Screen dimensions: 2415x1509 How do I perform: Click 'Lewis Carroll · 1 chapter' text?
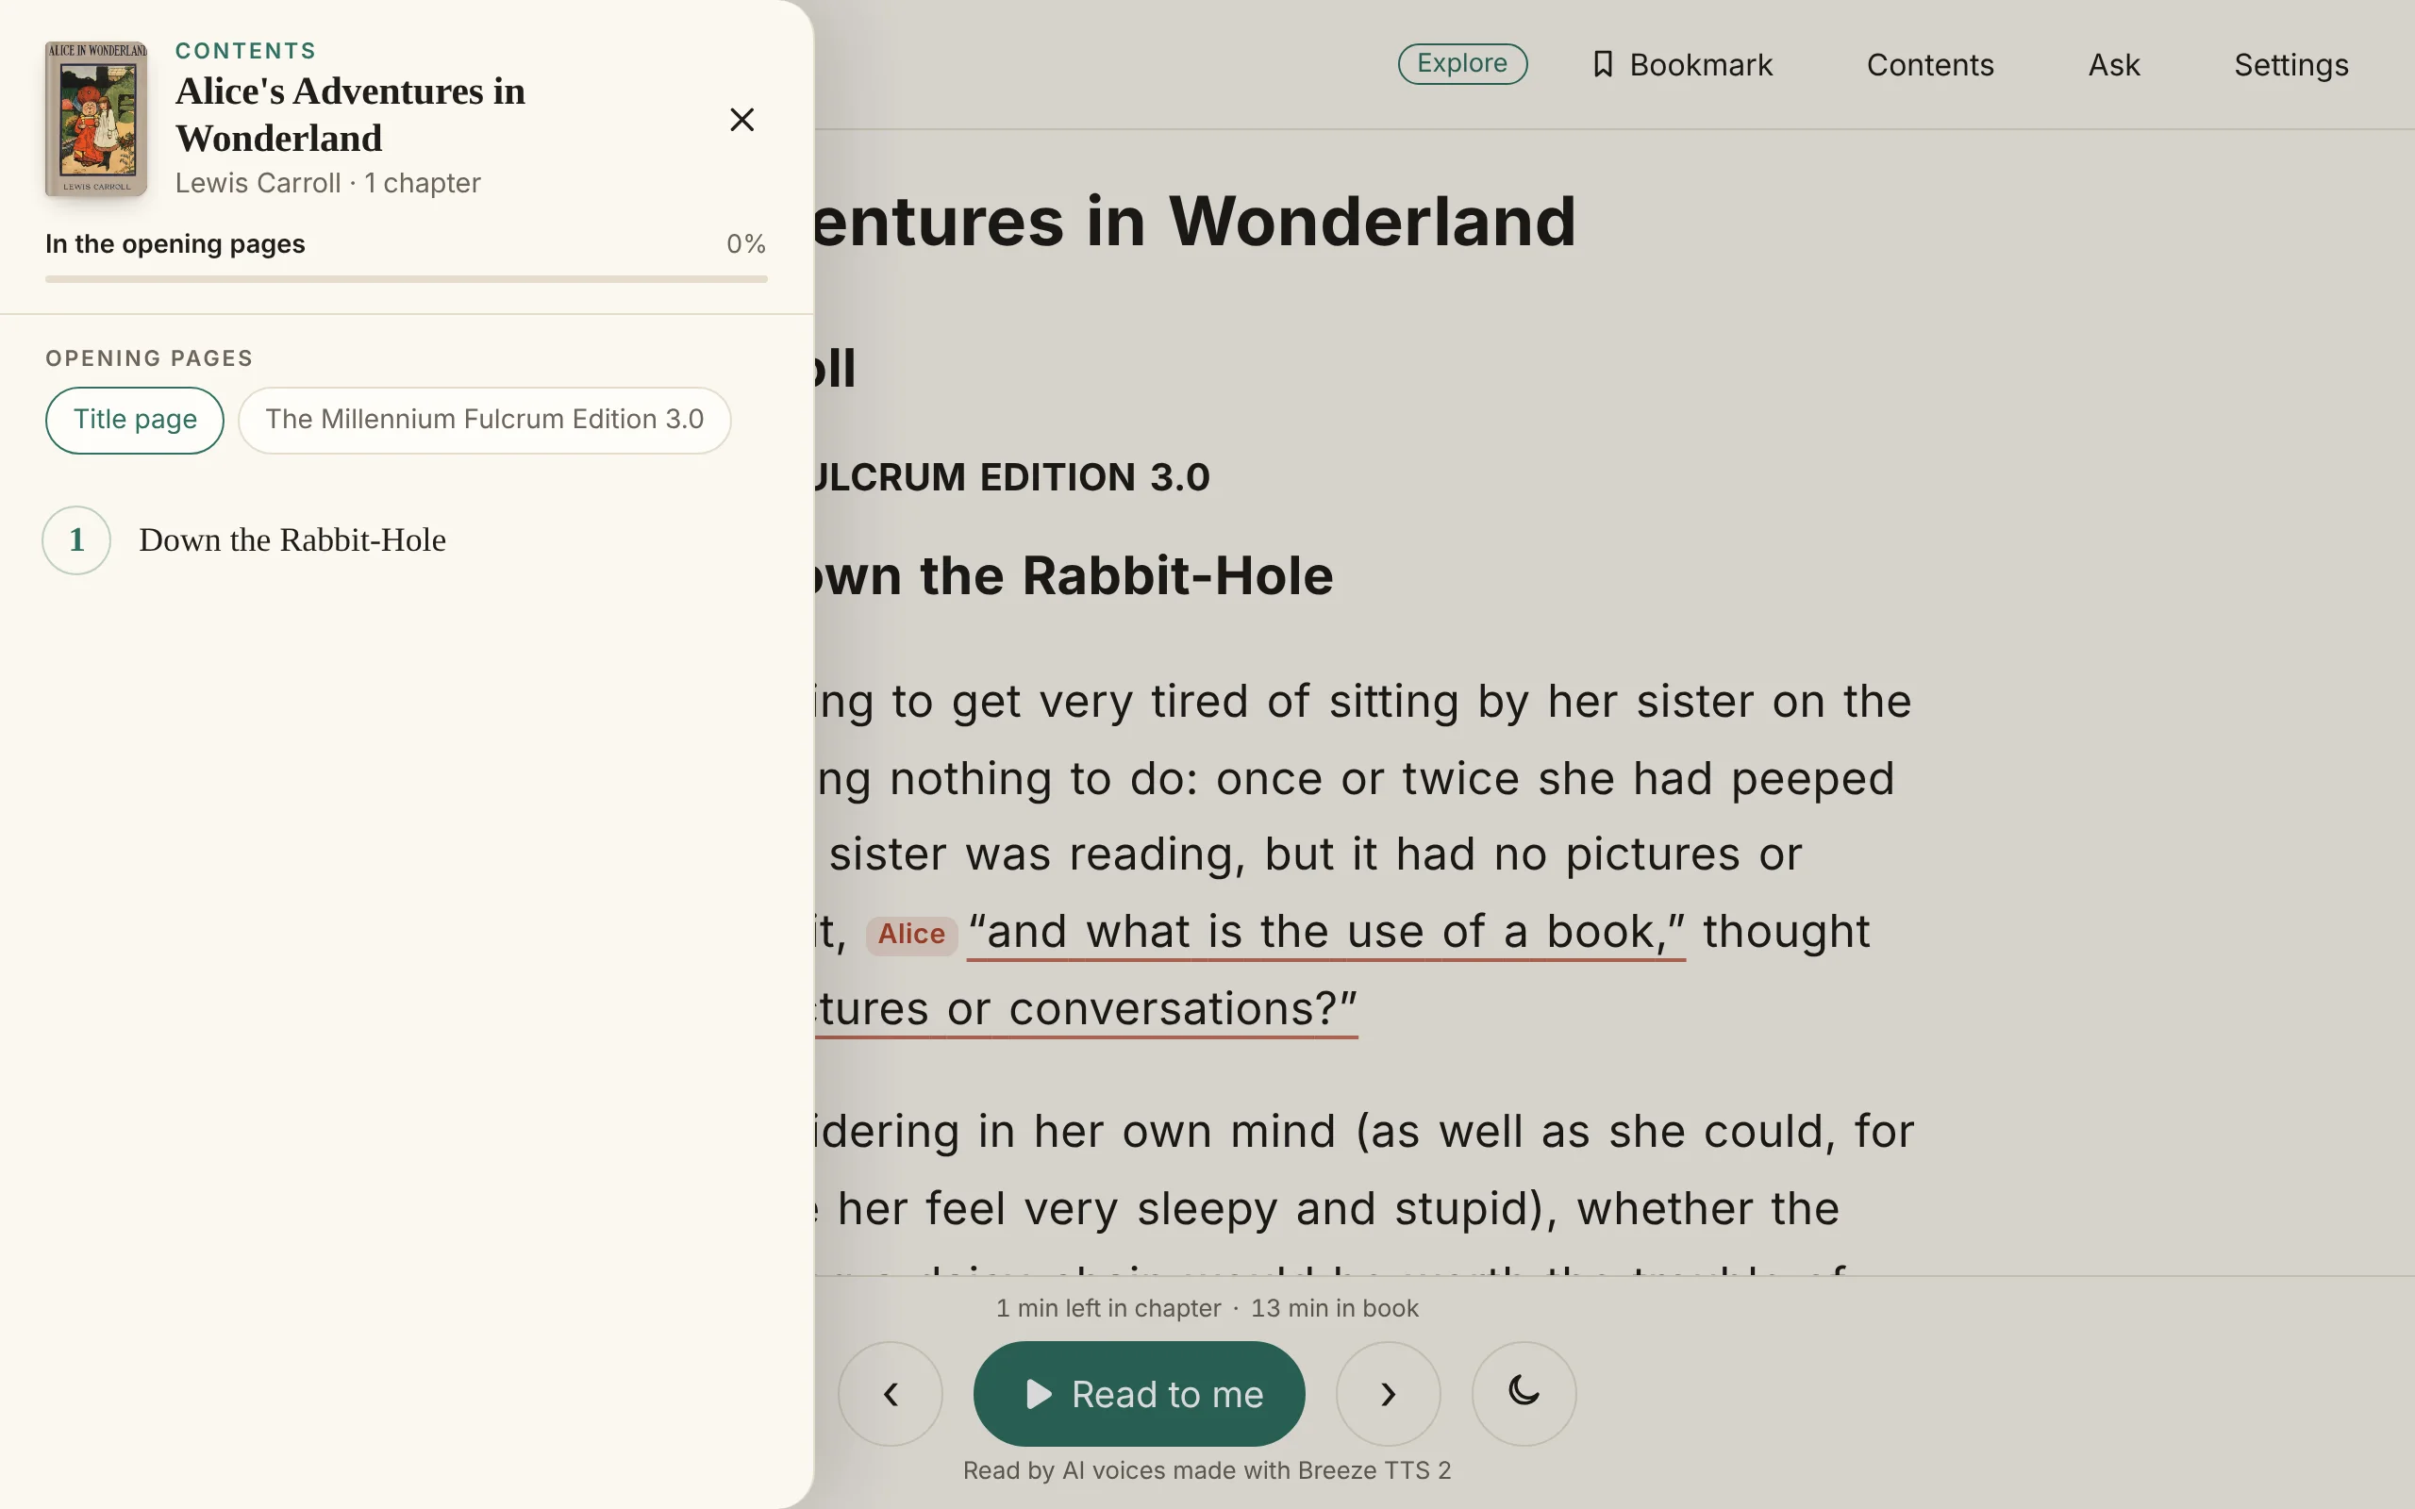click(327, 184)
